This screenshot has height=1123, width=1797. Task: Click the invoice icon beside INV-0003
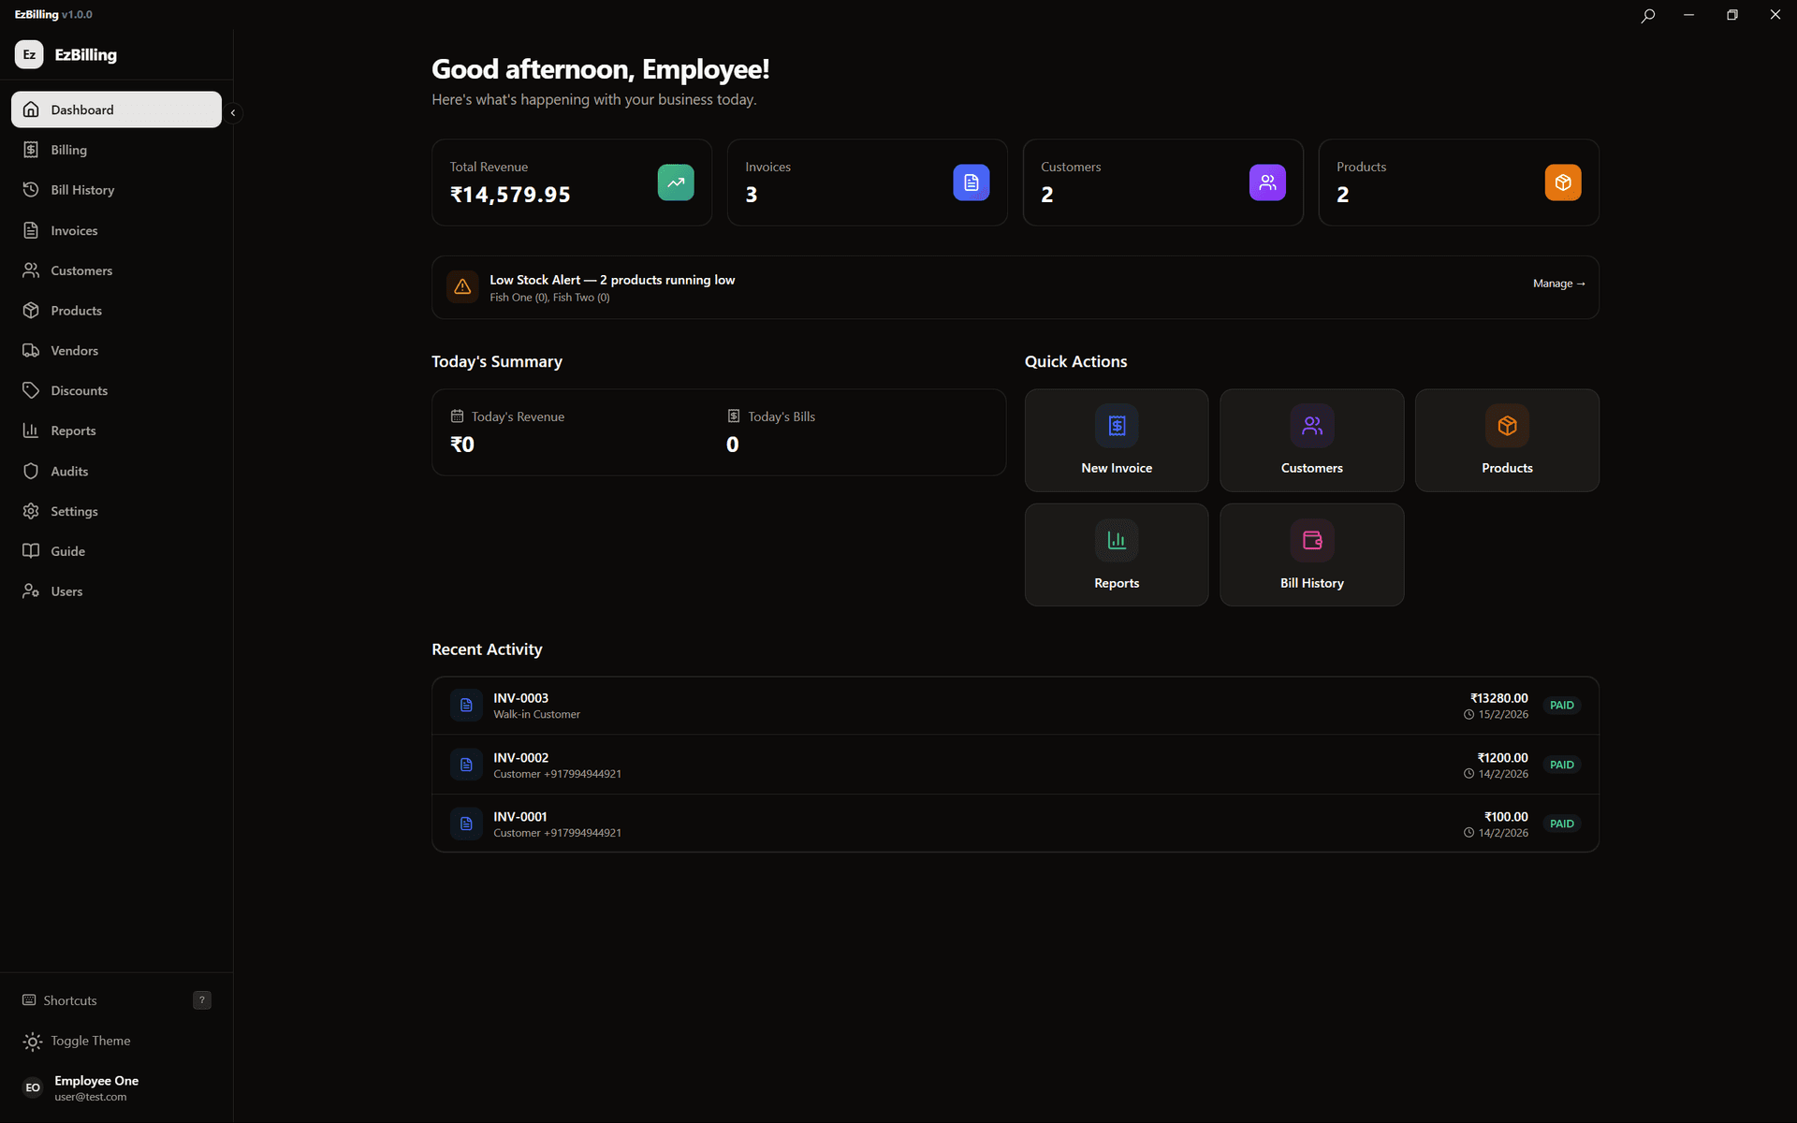465,705
